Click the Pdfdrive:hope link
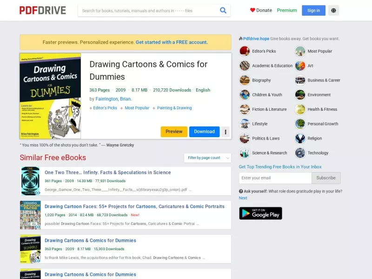This screenshot has width=372, height=279. [256, 39]
